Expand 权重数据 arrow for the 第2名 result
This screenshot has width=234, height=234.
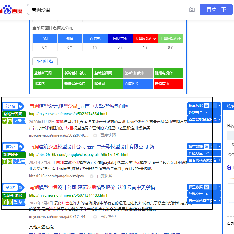[219, 146]
